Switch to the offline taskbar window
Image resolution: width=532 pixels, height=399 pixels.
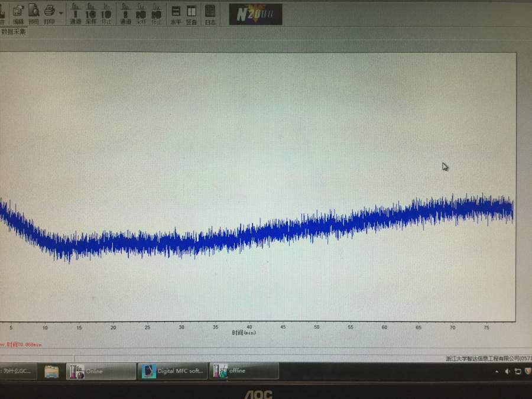tap(244, 371)
